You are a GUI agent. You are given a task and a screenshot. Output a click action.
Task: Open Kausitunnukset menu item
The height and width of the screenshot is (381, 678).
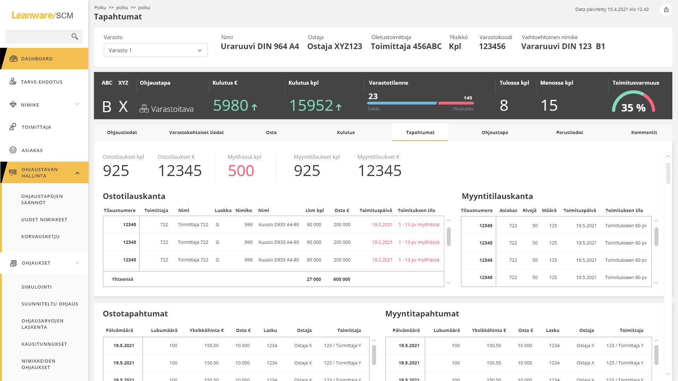[44, 344]
